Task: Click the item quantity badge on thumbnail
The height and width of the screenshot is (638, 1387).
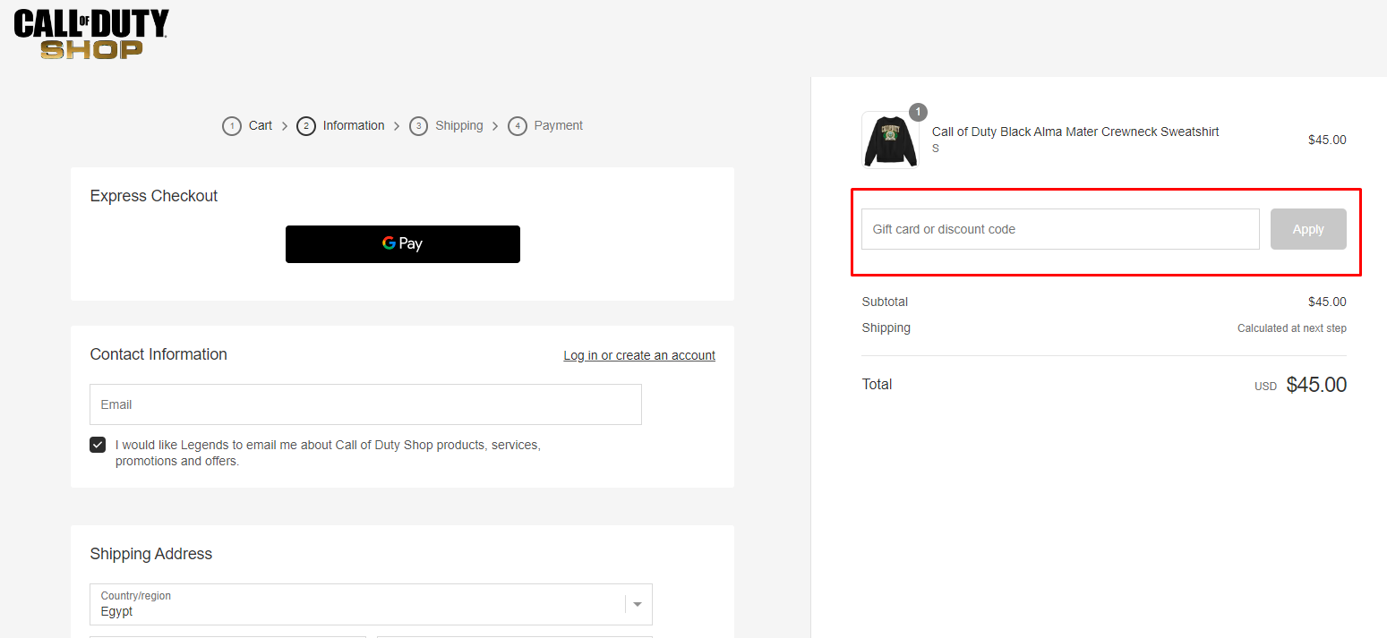Action: point(918,112)
